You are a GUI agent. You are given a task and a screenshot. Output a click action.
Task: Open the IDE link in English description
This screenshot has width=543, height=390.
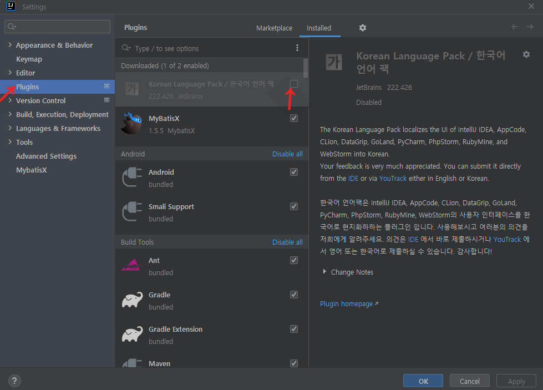click(x=353, y=179)
